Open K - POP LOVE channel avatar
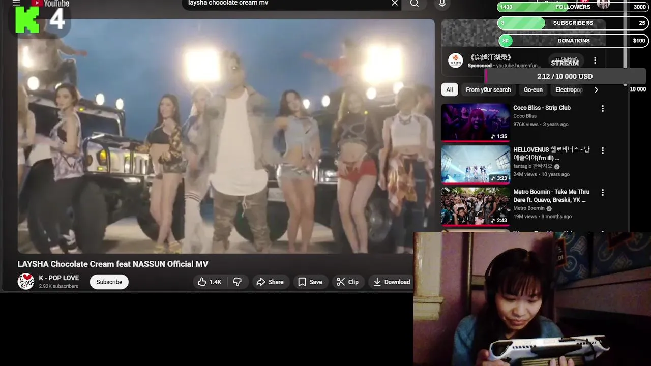This screenshot has width=651, height=366. click(26, 282)
